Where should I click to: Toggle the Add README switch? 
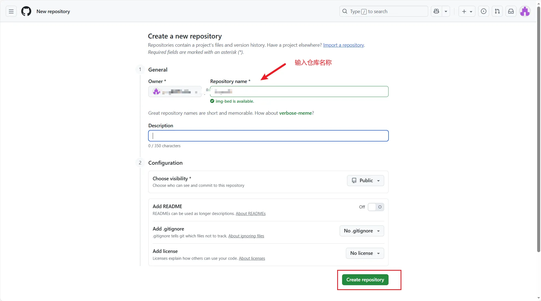376,207
